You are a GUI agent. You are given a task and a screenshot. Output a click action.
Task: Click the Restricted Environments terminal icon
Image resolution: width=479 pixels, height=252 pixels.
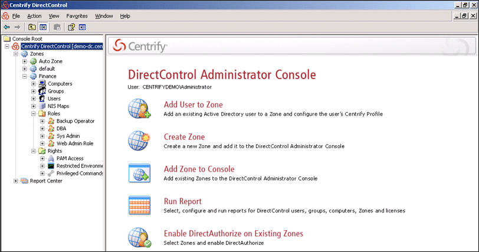(51, 166)
